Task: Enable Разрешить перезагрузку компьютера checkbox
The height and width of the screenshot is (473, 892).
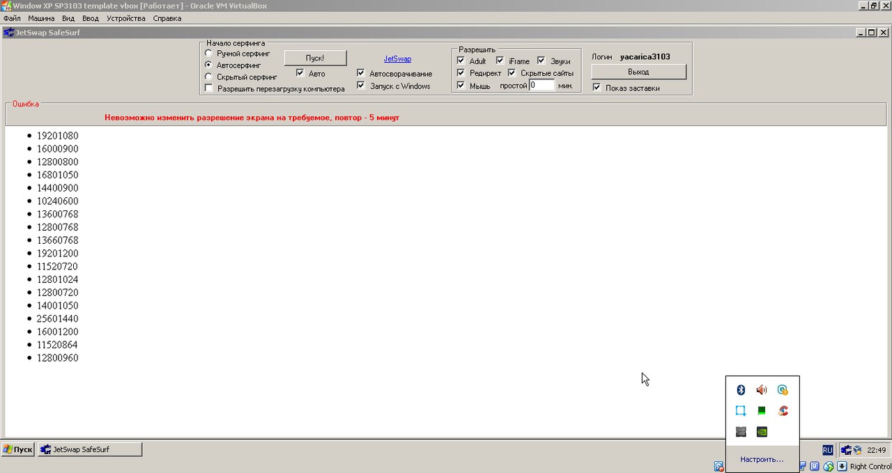Action: pyautogui.click(x=208, y=88)
